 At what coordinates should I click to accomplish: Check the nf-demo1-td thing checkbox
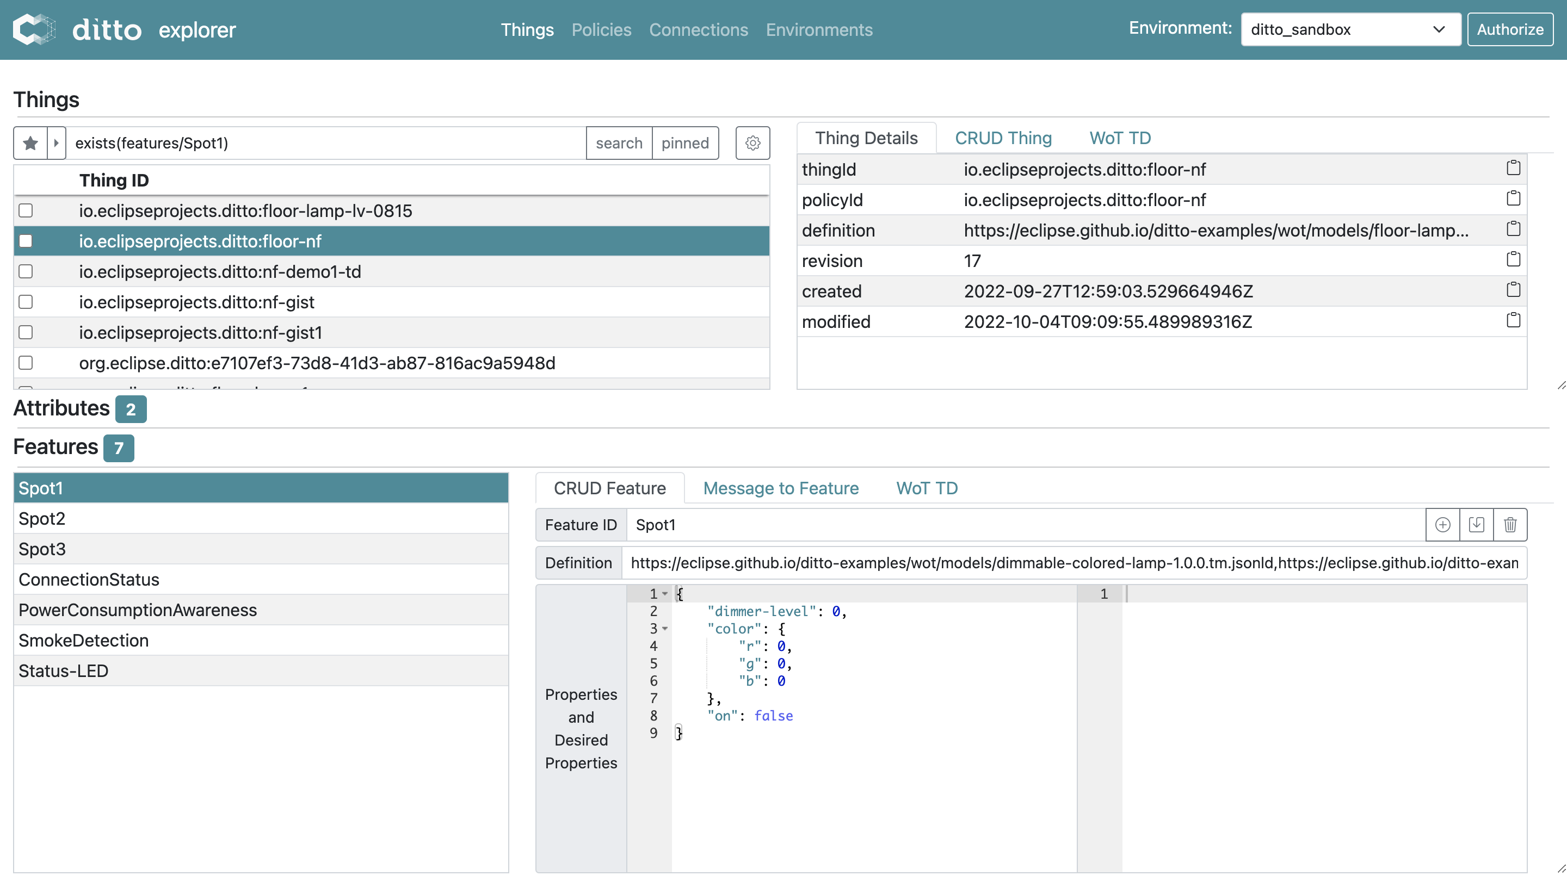[26, 271]
